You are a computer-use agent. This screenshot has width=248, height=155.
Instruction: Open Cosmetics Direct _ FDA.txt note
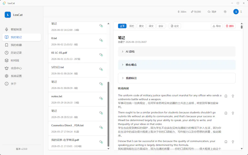pyautogui.click(x=77, y=128)
